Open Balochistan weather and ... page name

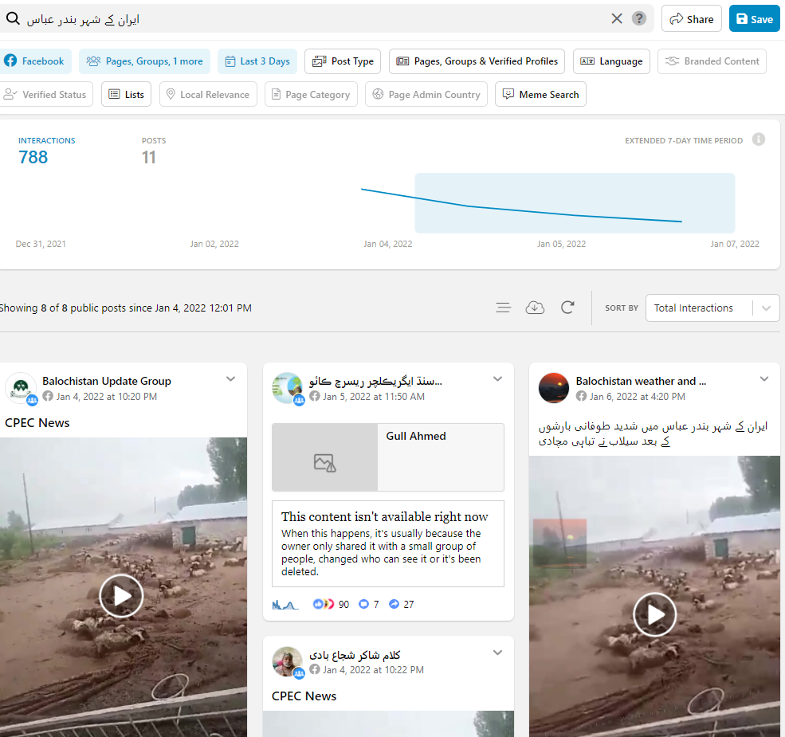coord(641,381)
